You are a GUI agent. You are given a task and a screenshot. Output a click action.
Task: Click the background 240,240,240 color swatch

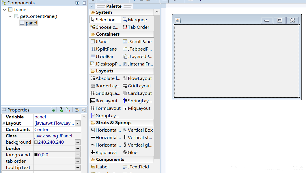pos(36,142)
